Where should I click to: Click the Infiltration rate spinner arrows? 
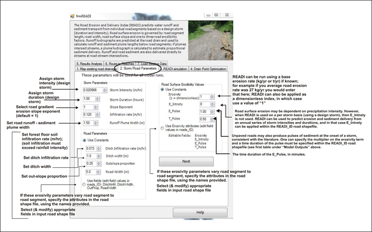[98, 115]
